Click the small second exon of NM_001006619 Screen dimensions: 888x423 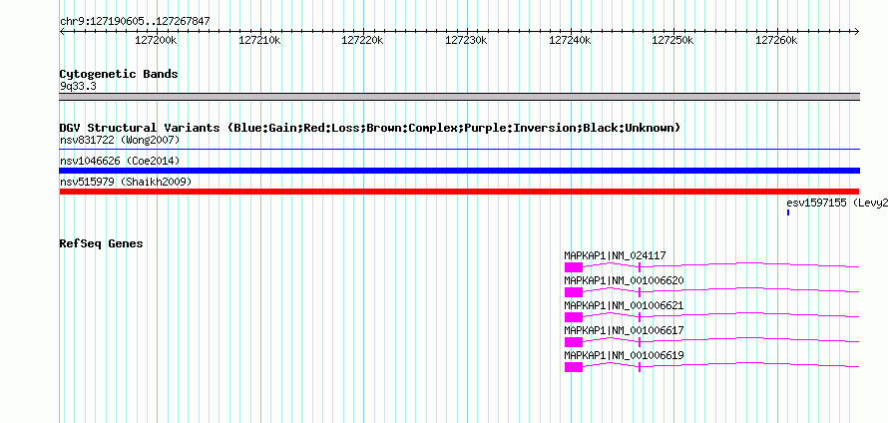(640, 367)
